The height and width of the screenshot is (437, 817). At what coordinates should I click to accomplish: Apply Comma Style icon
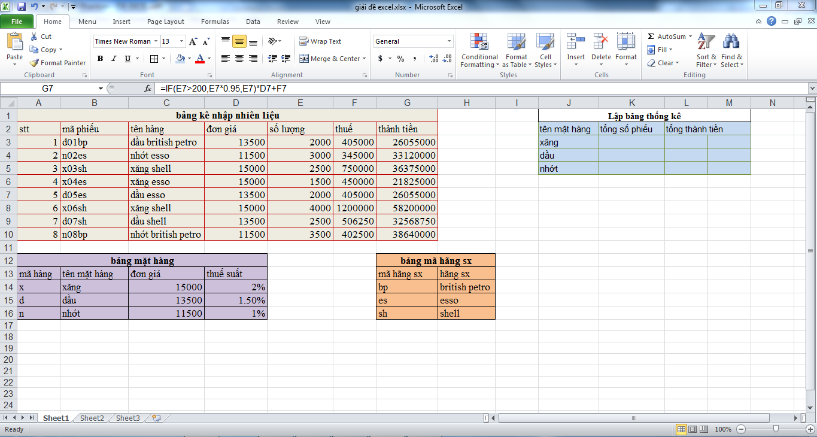pyautogui.click(x=415, y=59)
